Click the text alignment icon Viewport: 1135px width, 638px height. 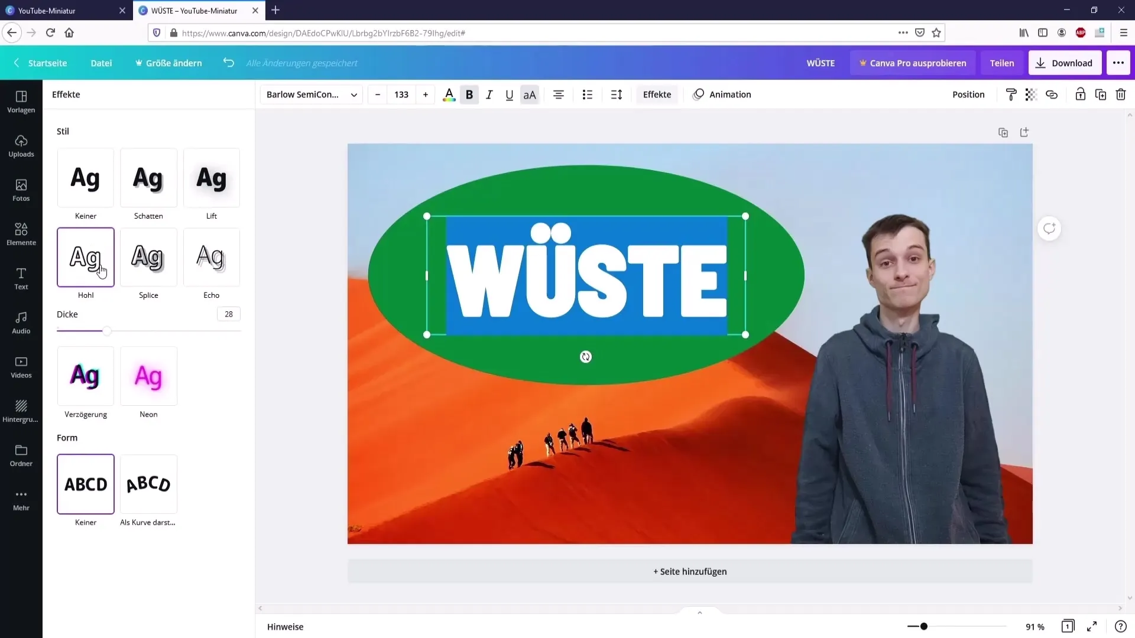[x=559, y=95]
